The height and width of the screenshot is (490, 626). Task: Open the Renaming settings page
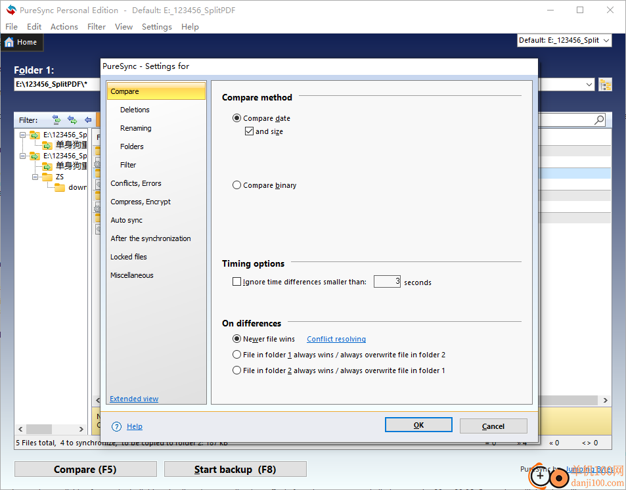coord(136,128)
